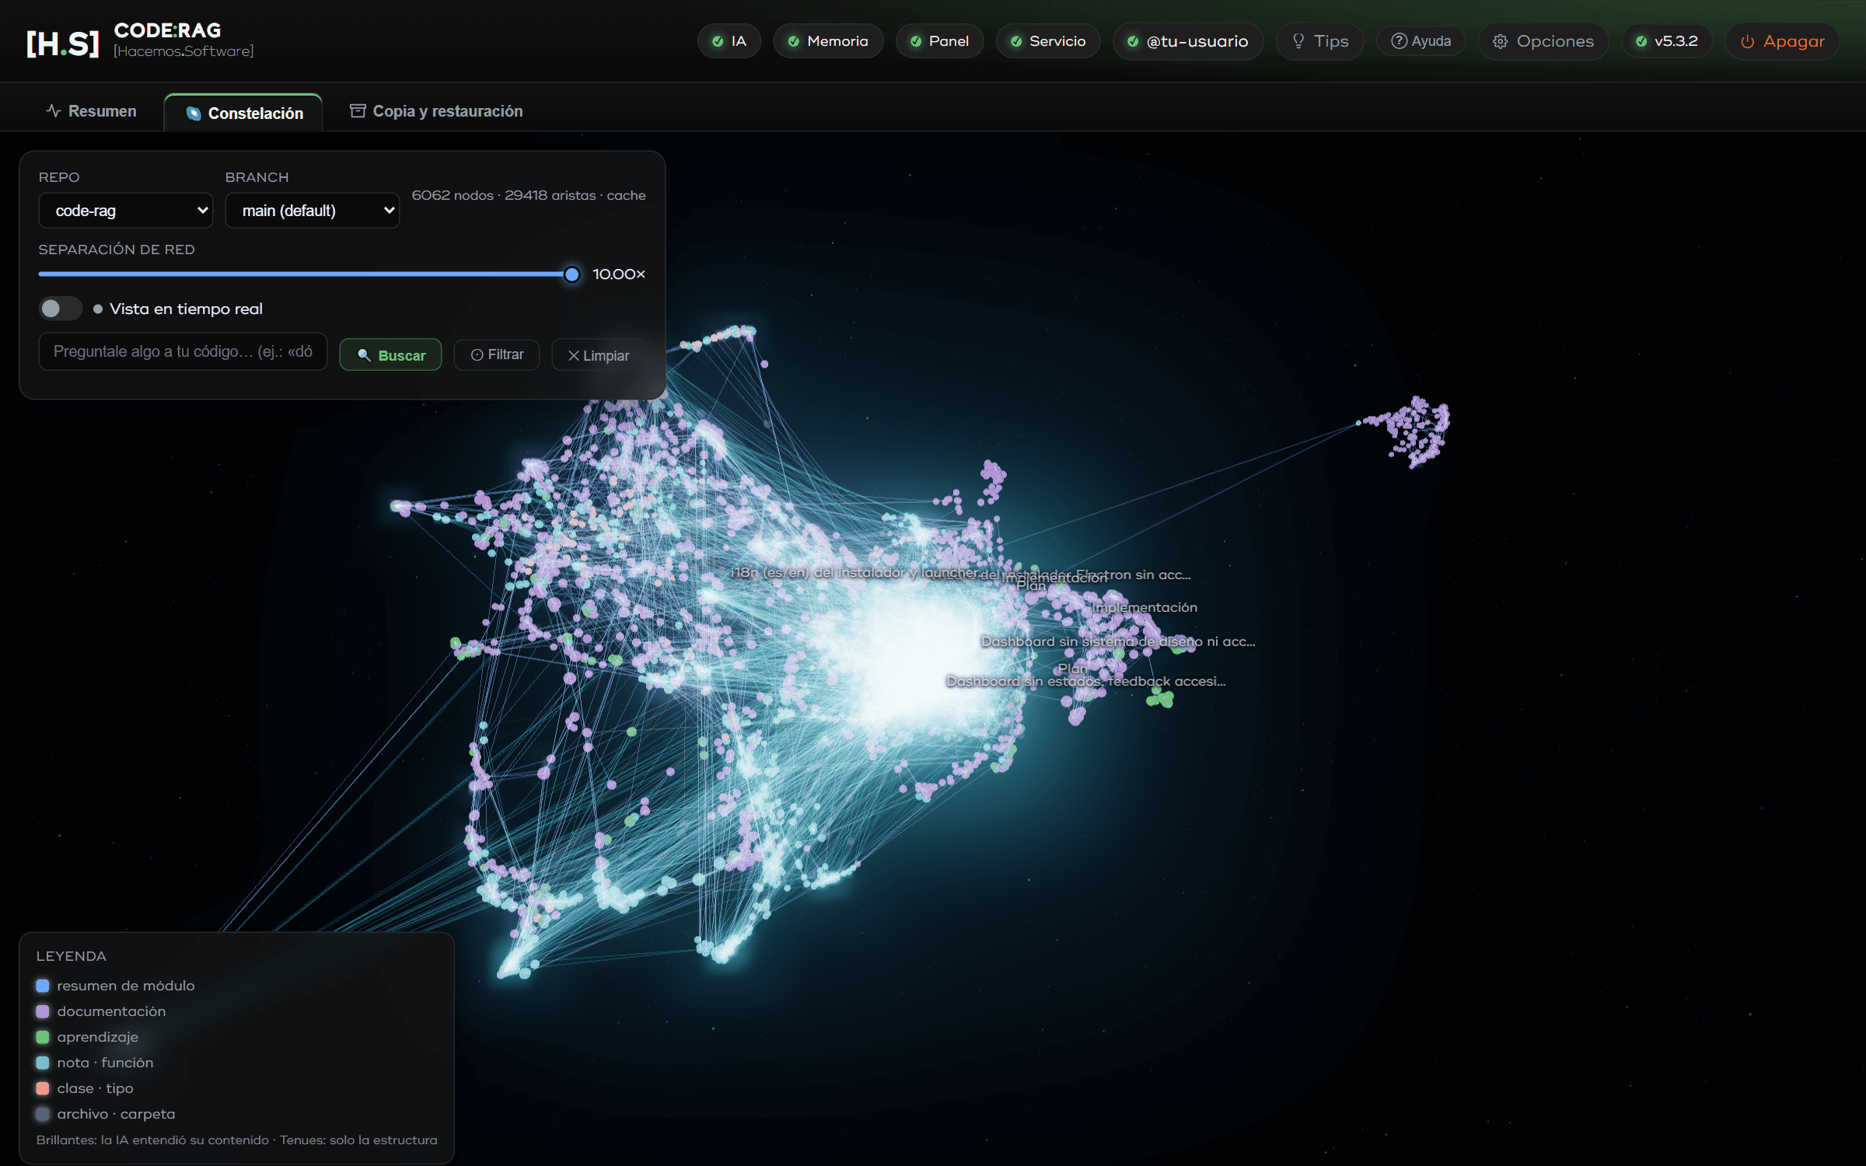Click 'Dashboard sin estados, feedback accesi…' label
Image resolution: width=1866 pixels, height=1166 pixels.
(1085, 681)
